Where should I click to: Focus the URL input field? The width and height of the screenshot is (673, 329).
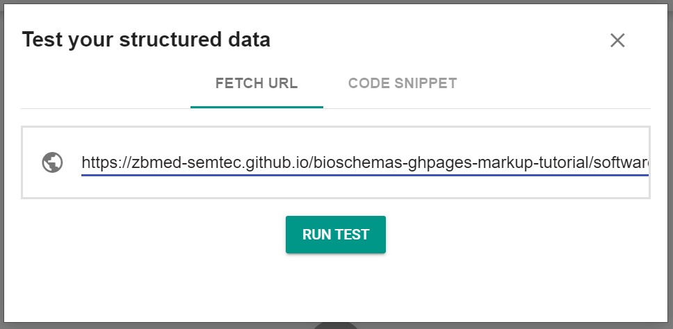pyautogui.click(x=364, y=163)
